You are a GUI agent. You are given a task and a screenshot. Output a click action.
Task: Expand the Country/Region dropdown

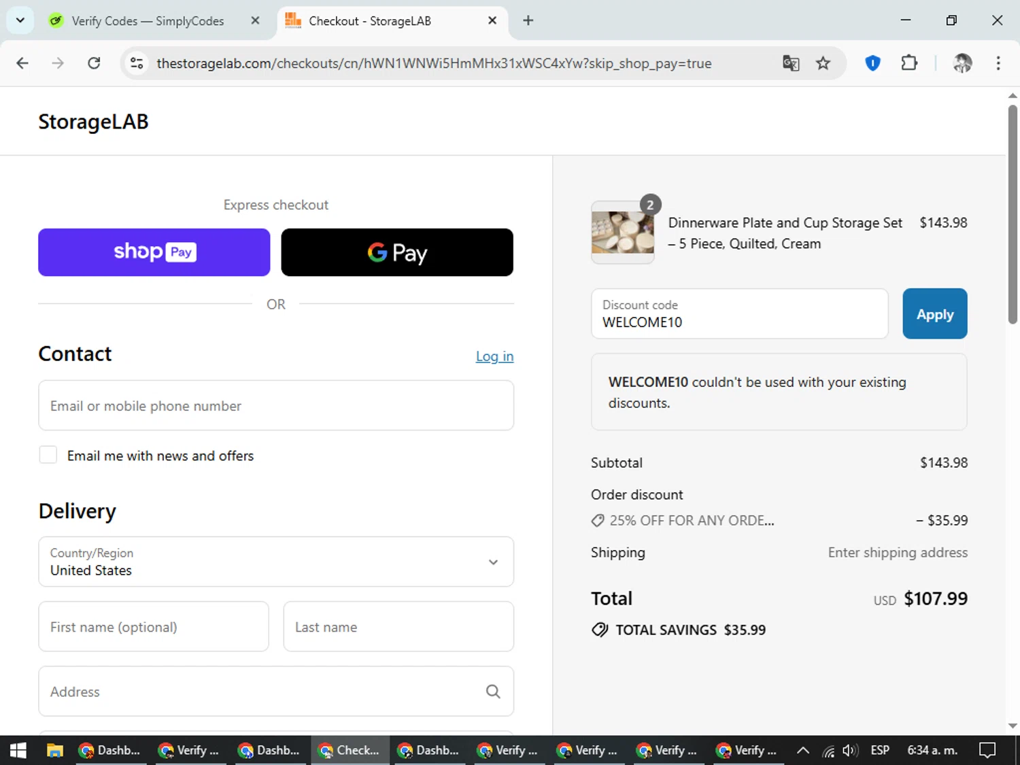276,562
